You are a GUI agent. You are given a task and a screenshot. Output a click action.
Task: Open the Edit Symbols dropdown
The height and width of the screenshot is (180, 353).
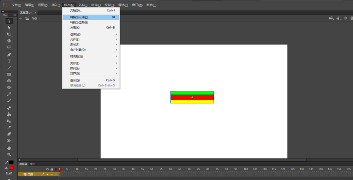[x=339, y=18]
